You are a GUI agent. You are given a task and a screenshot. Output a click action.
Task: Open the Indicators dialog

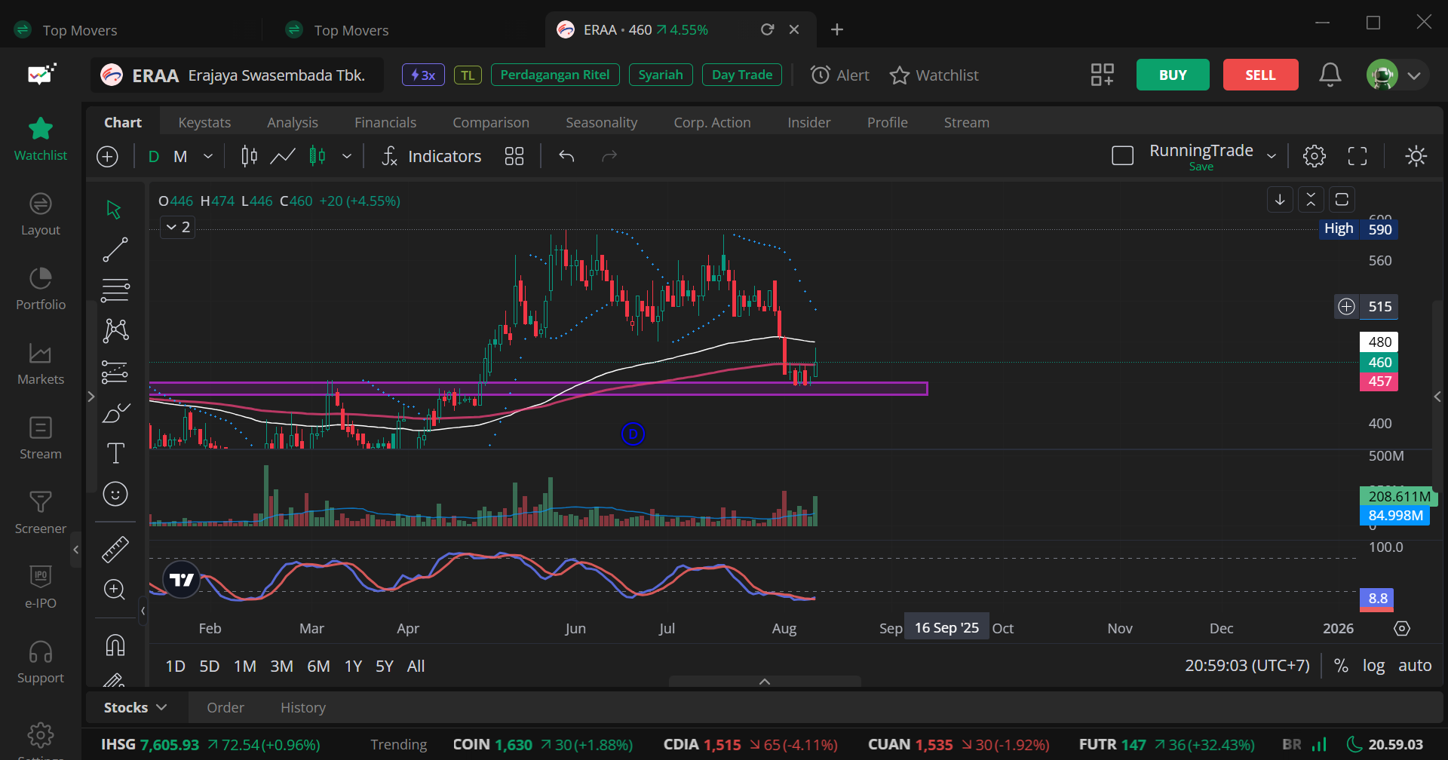[431, 156]
